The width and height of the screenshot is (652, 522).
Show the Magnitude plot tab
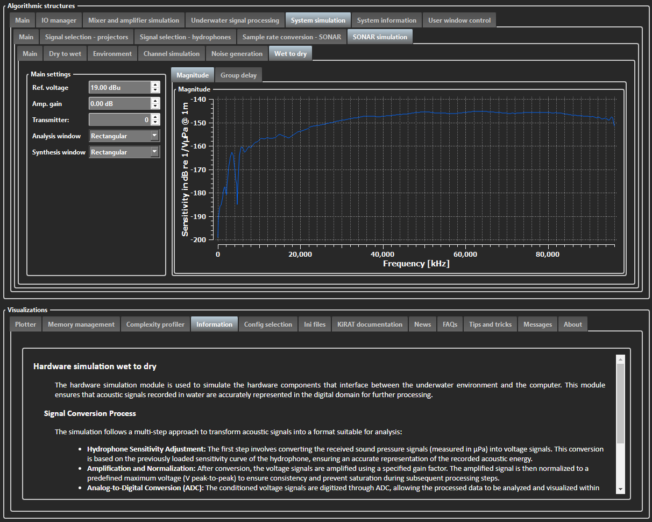pyautogui.click(x=193, y=75)
